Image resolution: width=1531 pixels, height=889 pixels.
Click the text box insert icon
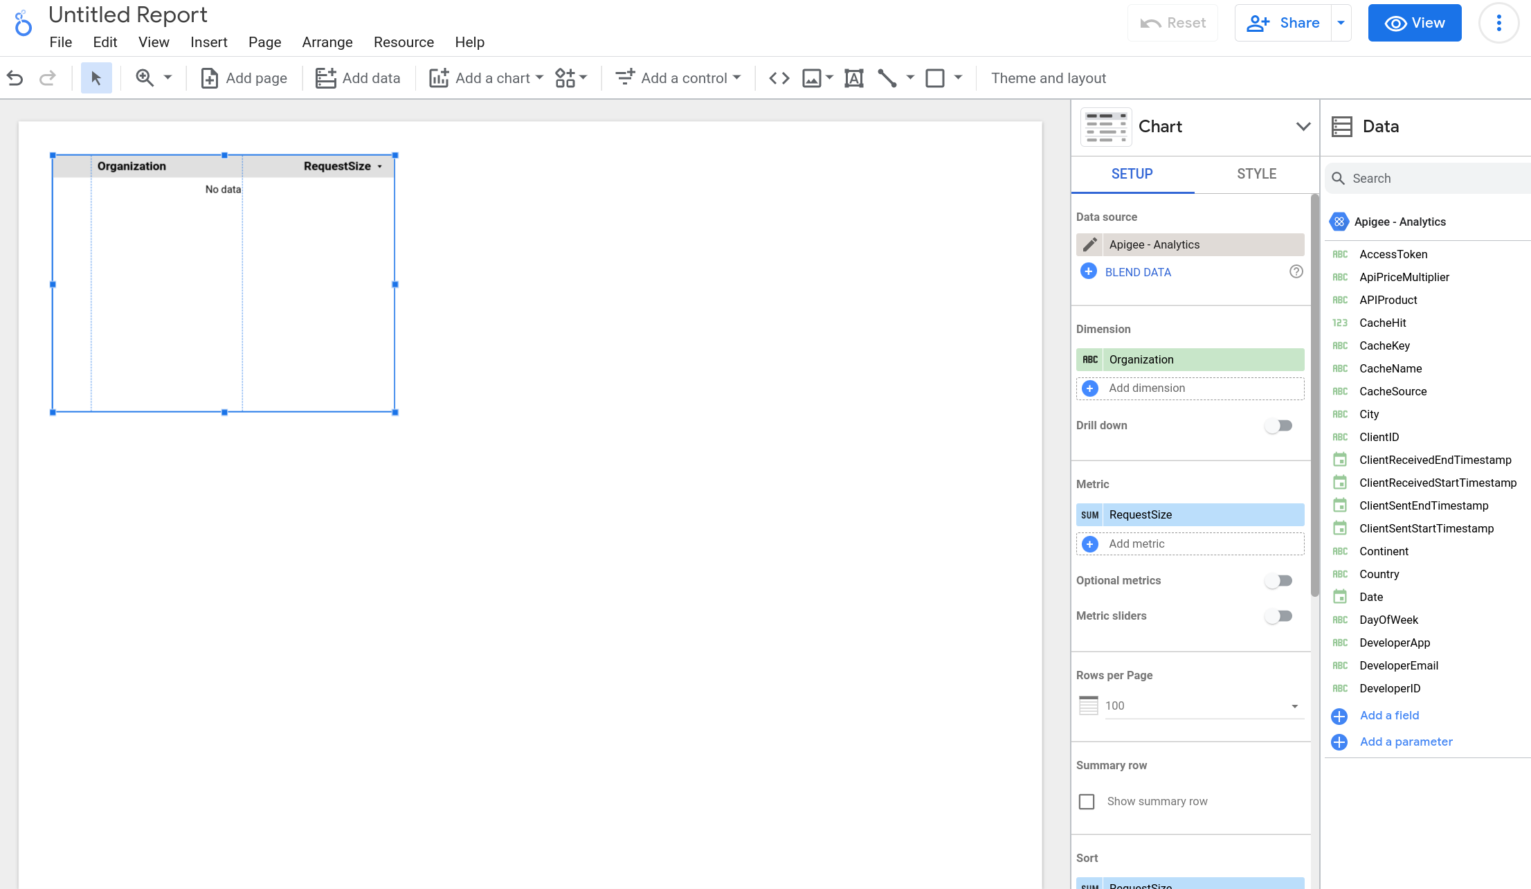(852, 78)
